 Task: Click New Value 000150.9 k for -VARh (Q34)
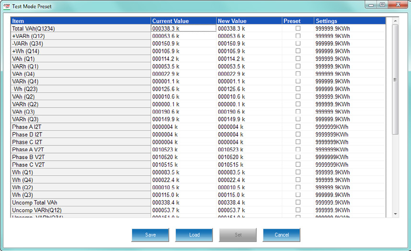(x=249, y=44)
